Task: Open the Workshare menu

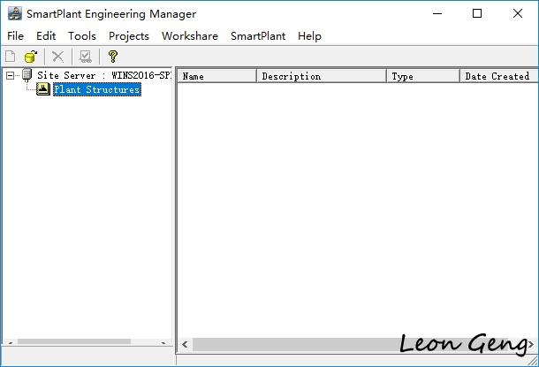Action: tap(190, 35)
